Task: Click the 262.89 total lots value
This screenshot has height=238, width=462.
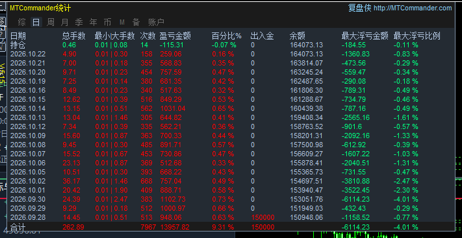Action: pyautogui.click(x=73, y=228)
